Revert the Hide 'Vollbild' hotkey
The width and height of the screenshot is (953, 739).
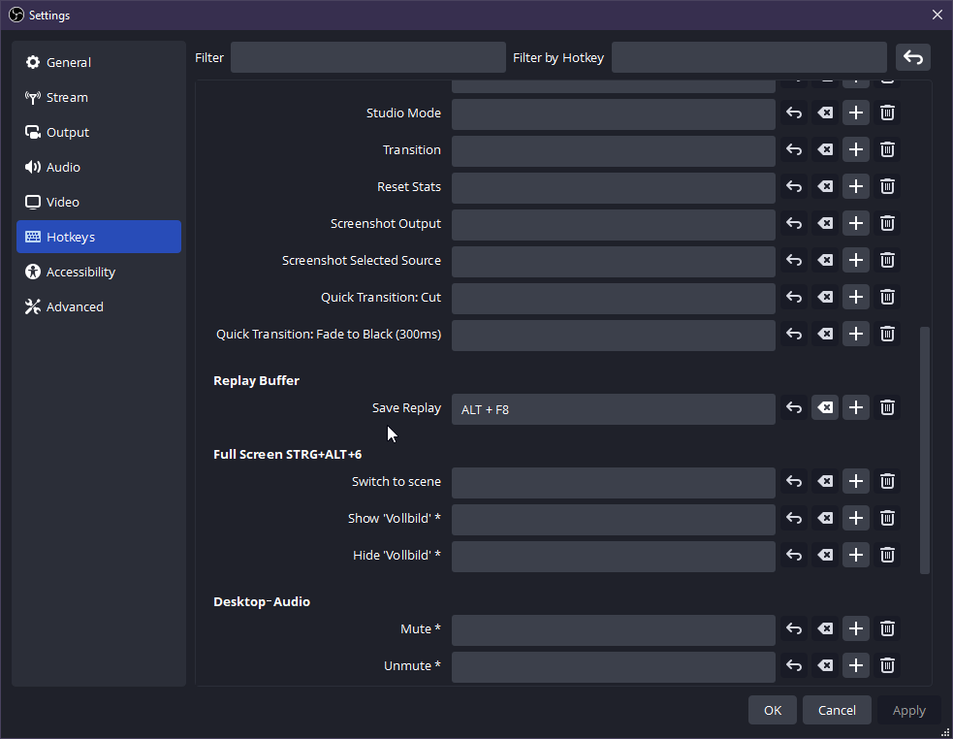tap(794, 556)
